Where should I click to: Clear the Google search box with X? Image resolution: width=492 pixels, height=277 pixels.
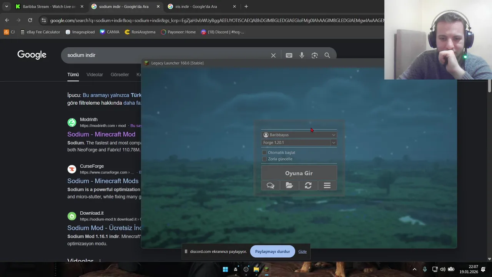coord(273,55)
